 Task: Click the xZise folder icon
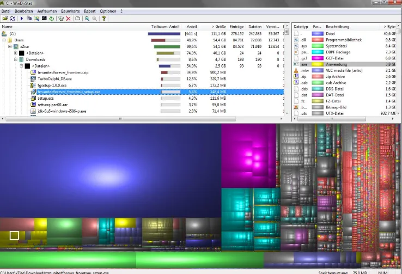click(x=16, y=46)
